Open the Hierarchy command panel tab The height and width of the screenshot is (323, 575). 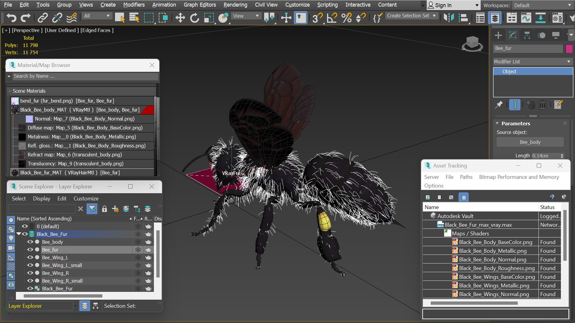coord(527,35)
